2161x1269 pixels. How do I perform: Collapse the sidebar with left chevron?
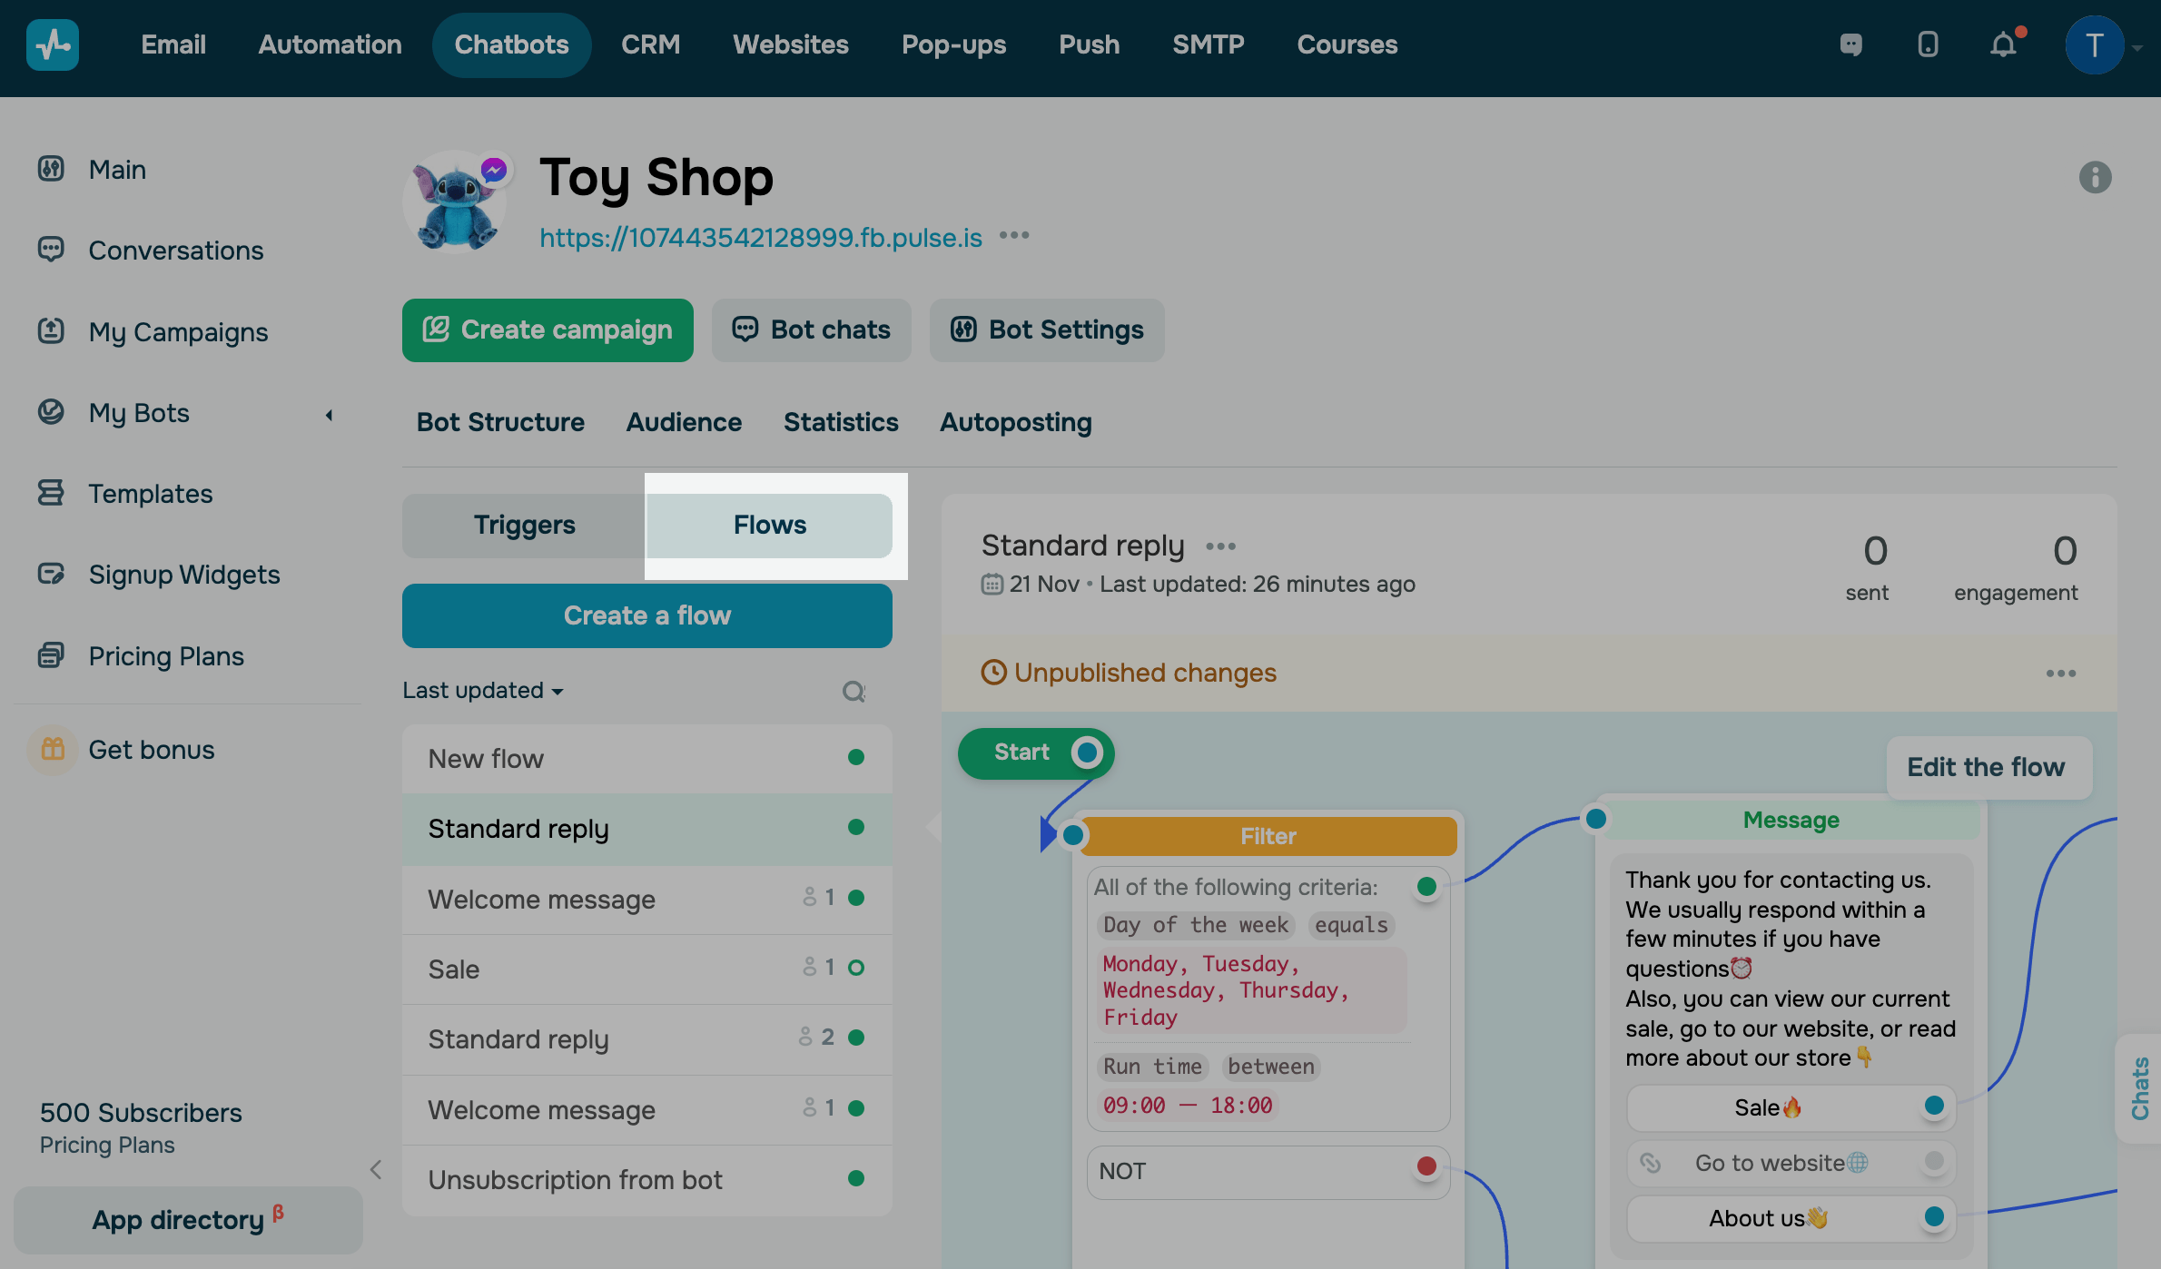pyautogui.click(x=376, y=1169)
